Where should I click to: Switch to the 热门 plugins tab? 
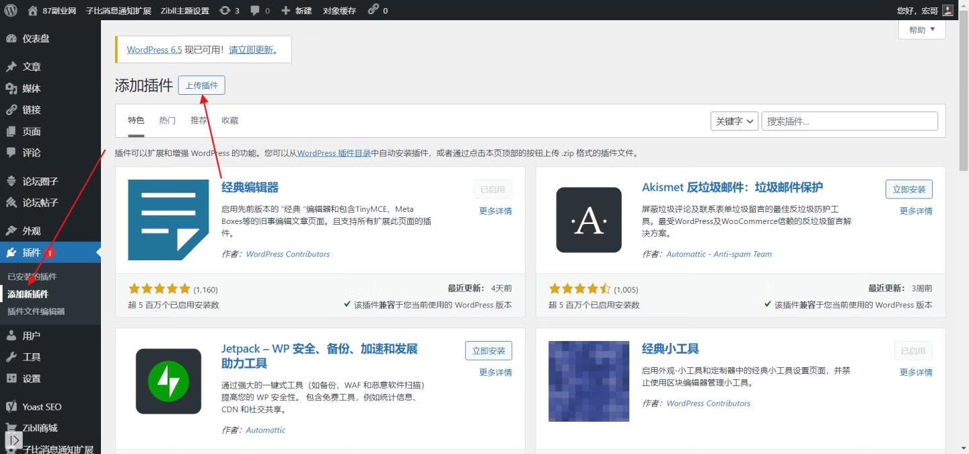pos(167,120)
